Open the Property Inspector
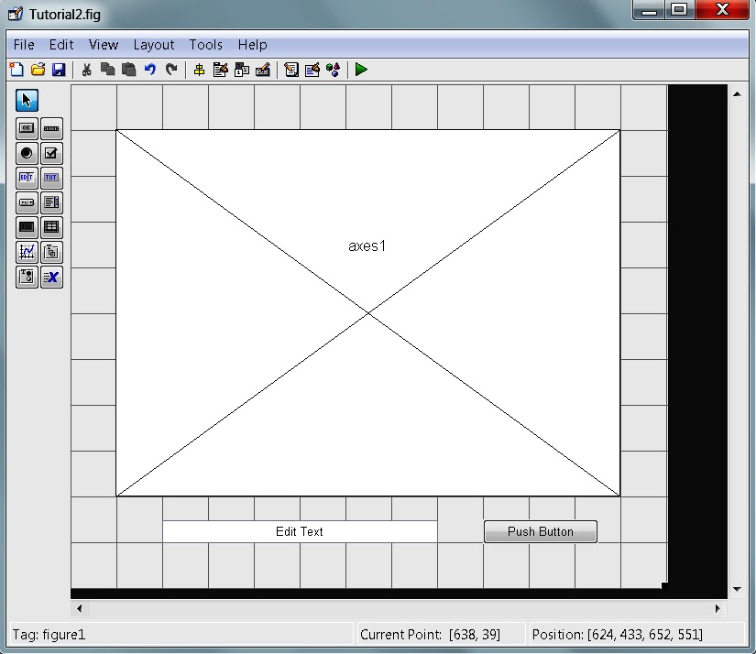This screenshot has height=654, width=756. [312, 69]
